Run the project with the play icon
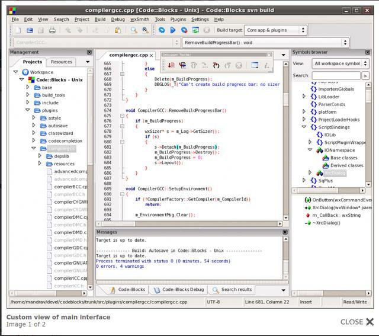 point(173,30)
